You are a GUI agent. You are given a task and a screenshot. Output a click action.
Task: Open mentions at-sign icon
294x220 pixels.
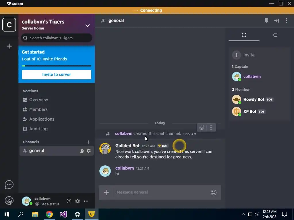tap(69, 201)
